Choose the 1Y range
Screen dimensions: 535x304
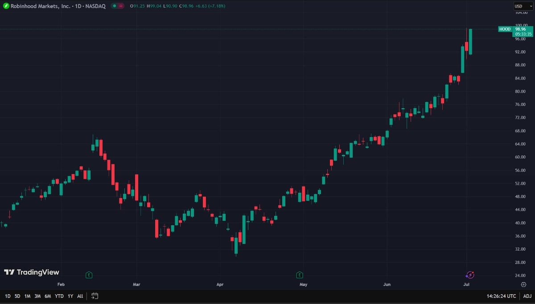[70, 296]
